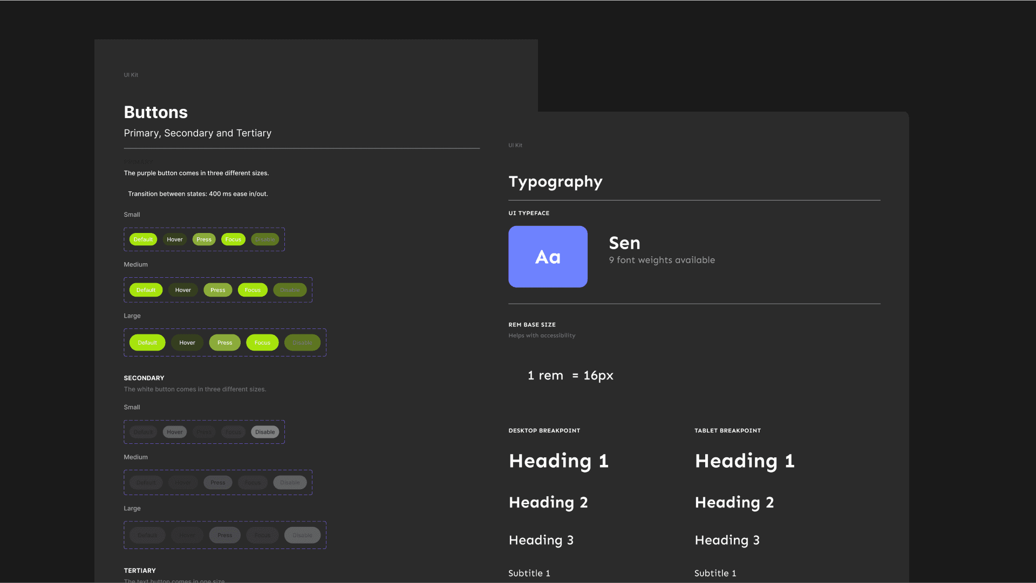Click the SECONDARY section heading
This screenshot has width=1036, height=583.
pos(144,378)
